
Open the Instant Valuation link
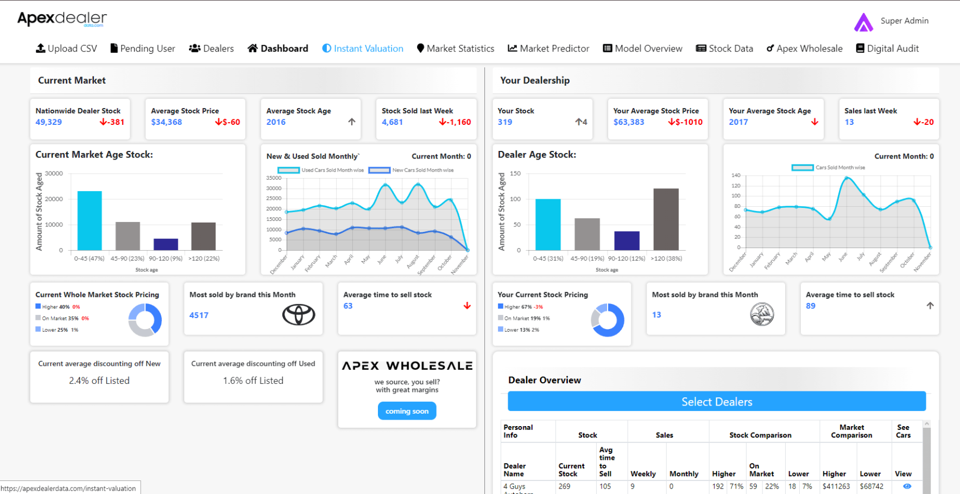tap(363, 48)
